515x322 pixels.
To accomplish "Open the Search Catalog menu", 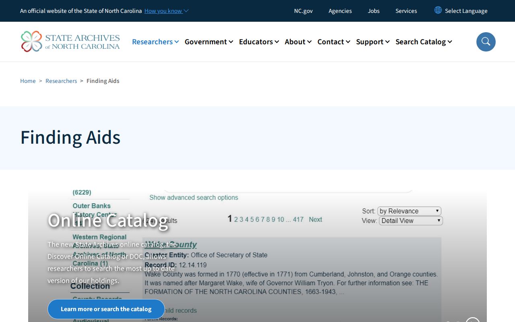I will coord(424,42).
